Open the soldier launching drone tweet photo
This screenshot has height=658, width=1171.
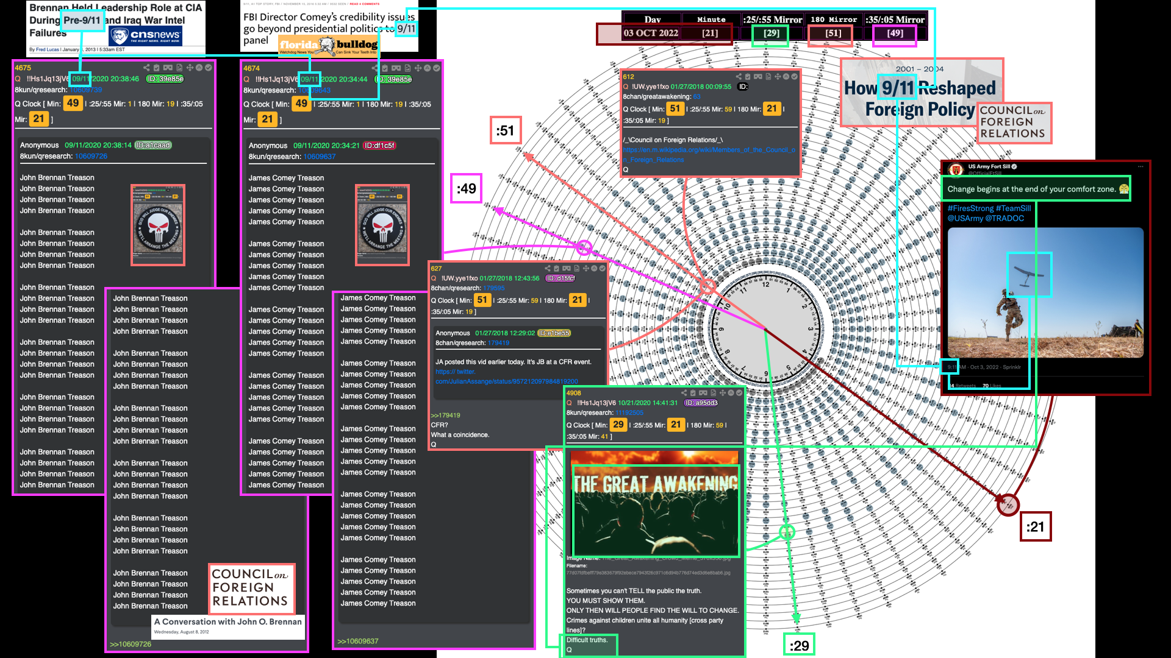(x=1045, y=292)
